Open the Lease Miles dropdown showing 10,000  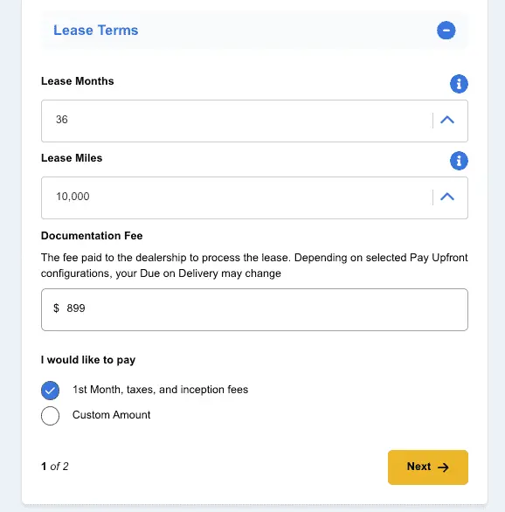click(x=254, y=197)
